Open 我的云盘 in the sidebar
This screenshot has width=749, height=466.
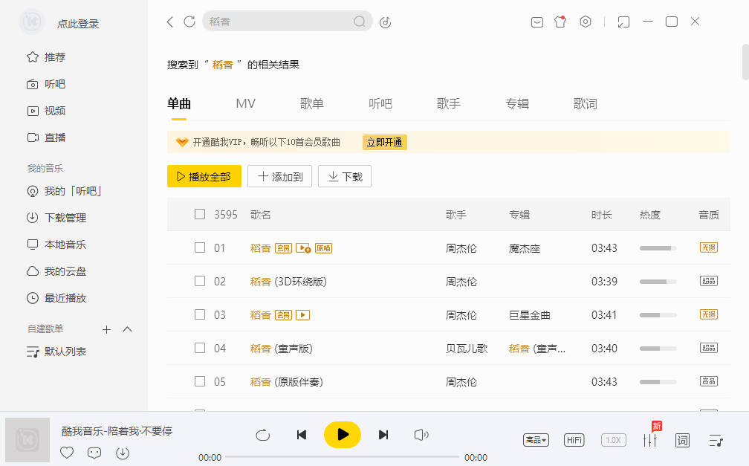[x=56, y=271]
